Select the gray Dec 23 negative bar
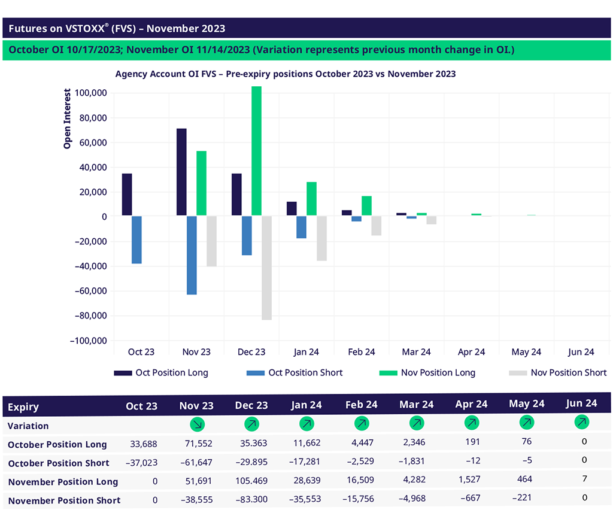 [266, 268]
